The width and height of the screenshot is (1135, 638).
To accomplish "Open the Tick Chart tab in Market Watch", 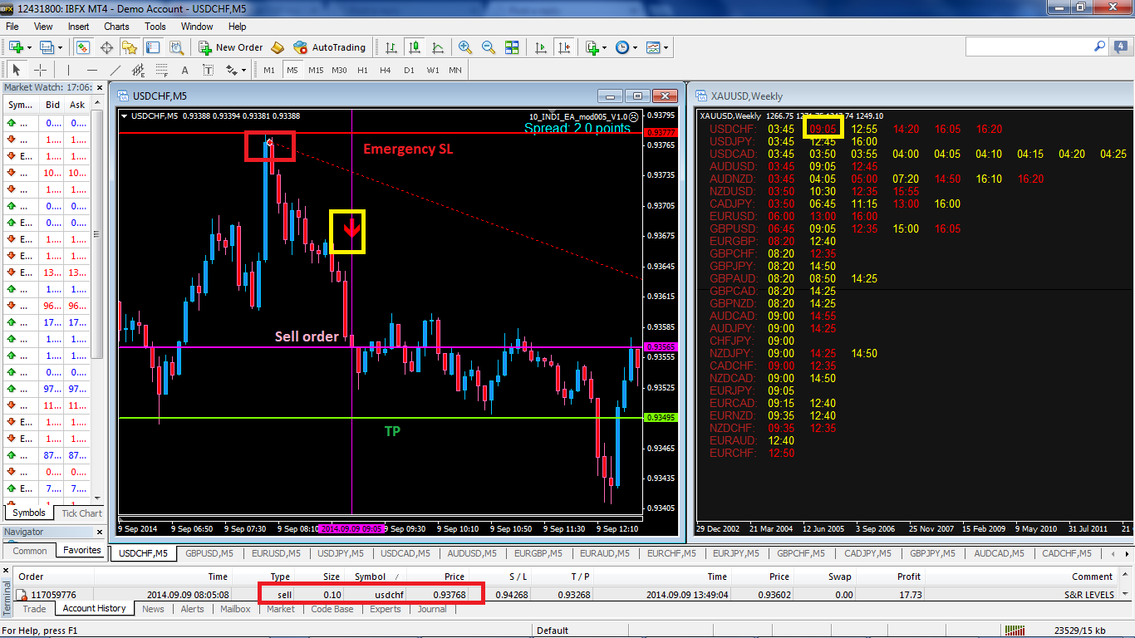I will tap(81, 513).
